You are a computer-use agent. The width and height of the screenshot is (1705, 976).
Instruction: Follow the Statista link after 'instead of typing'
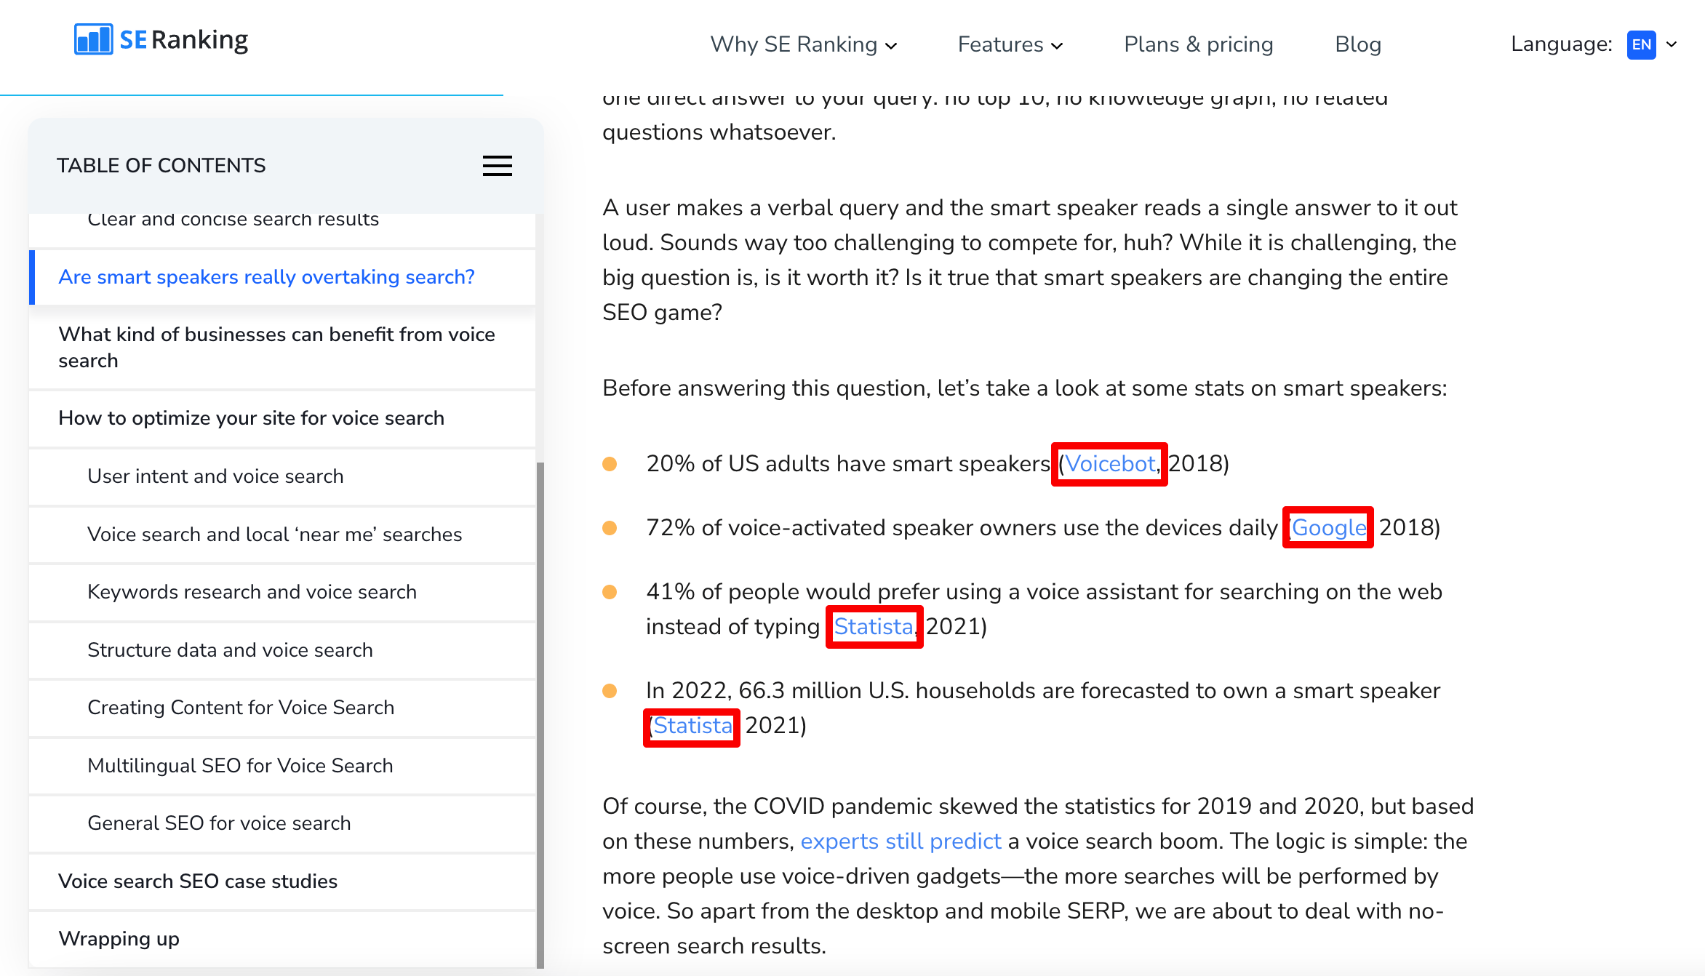[874, 627]
